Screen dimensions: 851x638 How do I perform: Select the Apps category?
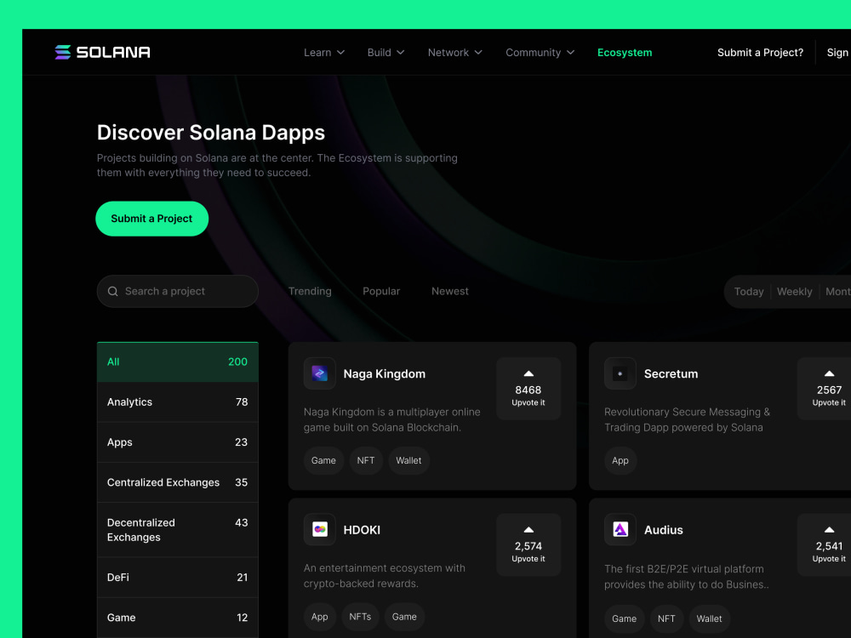[x=178, y=442]
